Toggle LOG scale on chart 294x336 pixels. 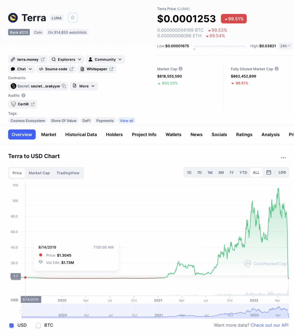[282, 172]
